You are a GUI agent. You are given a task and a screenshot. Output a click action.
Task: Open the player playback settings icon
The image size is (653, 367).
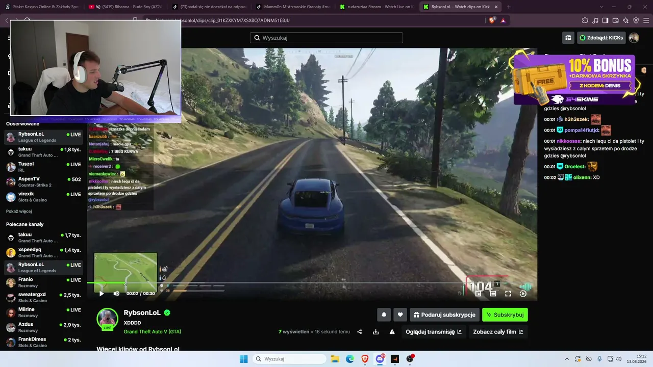click(523, 294)
